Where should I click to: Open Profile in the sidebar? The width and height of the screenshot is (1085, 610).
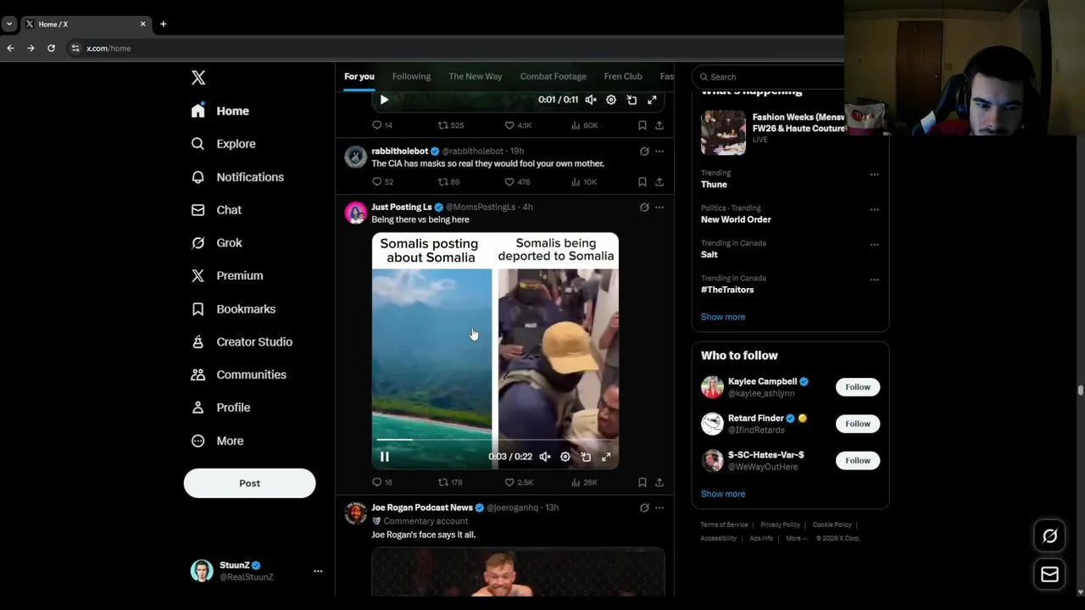220,408
